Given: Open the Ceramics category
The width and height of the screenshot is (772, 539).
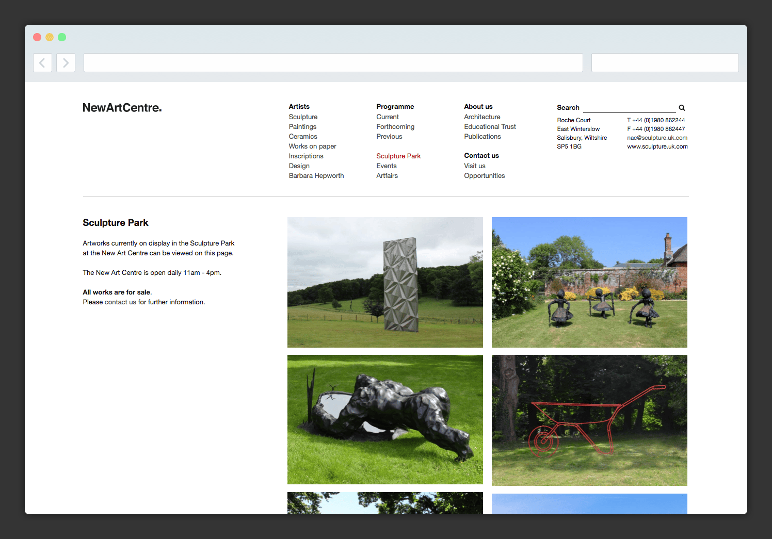Looking at the screenshot, I should click(x=303, y=137).
